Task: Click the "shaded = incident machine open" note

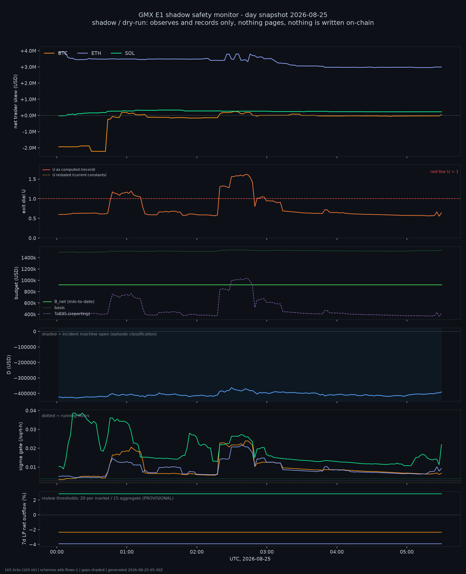Action: [x=99, y=334]
